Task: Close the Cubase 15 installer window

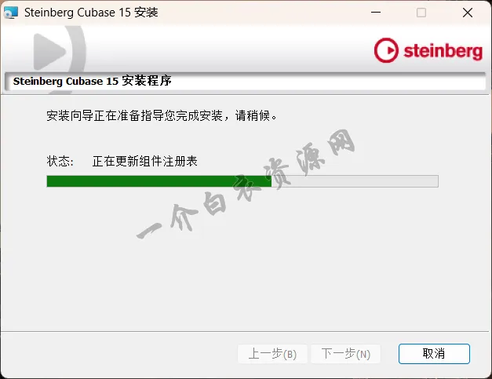Action: click(x=468, y=13)
